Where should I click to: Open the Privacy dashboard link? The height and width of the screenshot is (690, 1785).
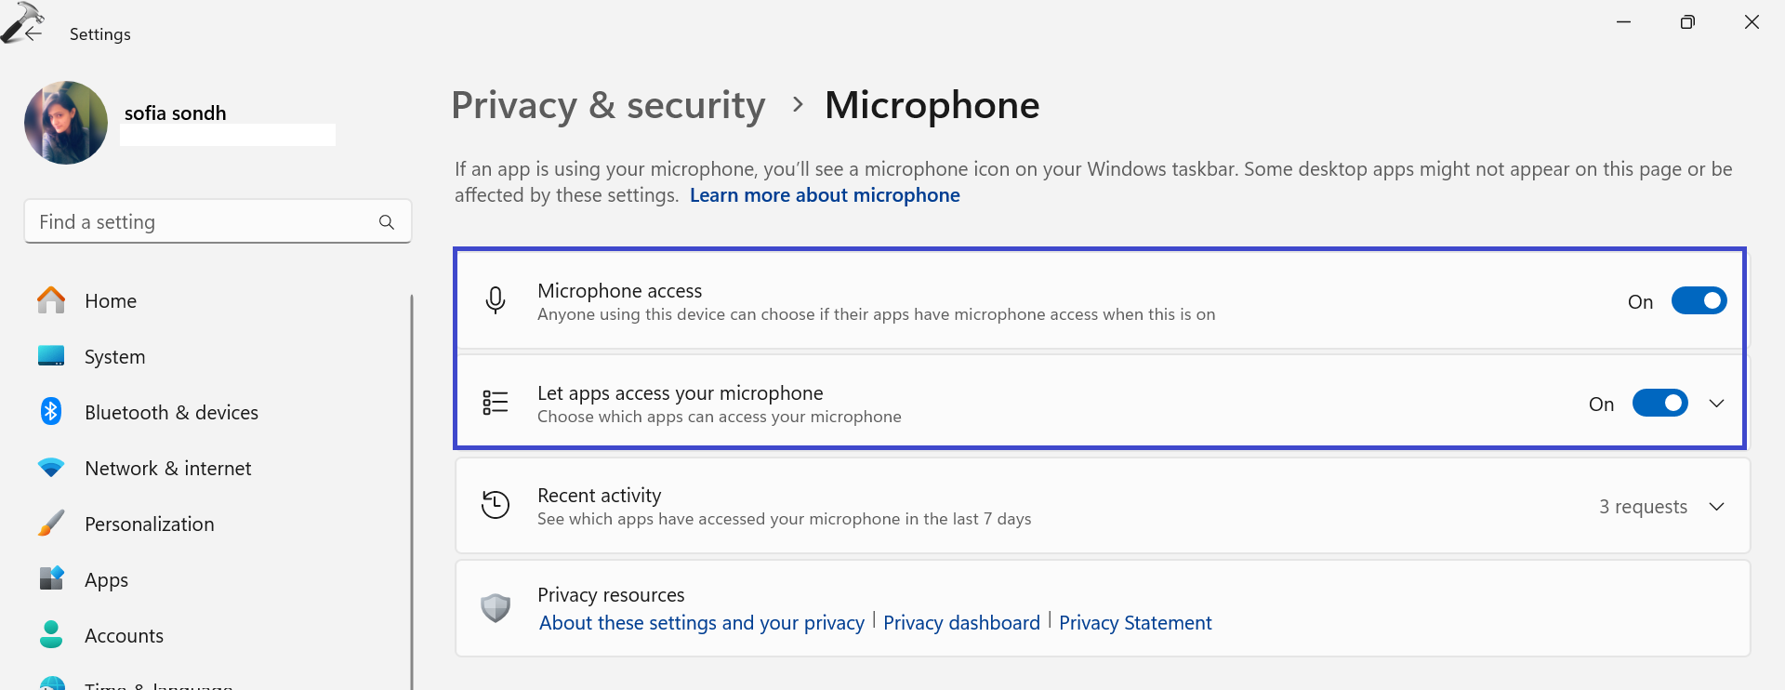click(x=961, y=623)
